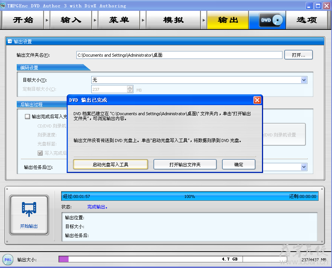332x268 pixels.
Task: Click 确定 button in dialog
Action: point(238,164)
